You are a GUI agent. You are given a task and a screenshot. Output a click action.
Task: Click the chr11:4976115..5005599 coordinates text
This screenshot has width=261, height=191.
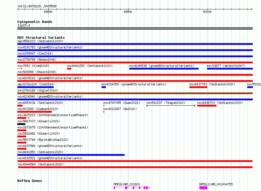tap(37, 6)
